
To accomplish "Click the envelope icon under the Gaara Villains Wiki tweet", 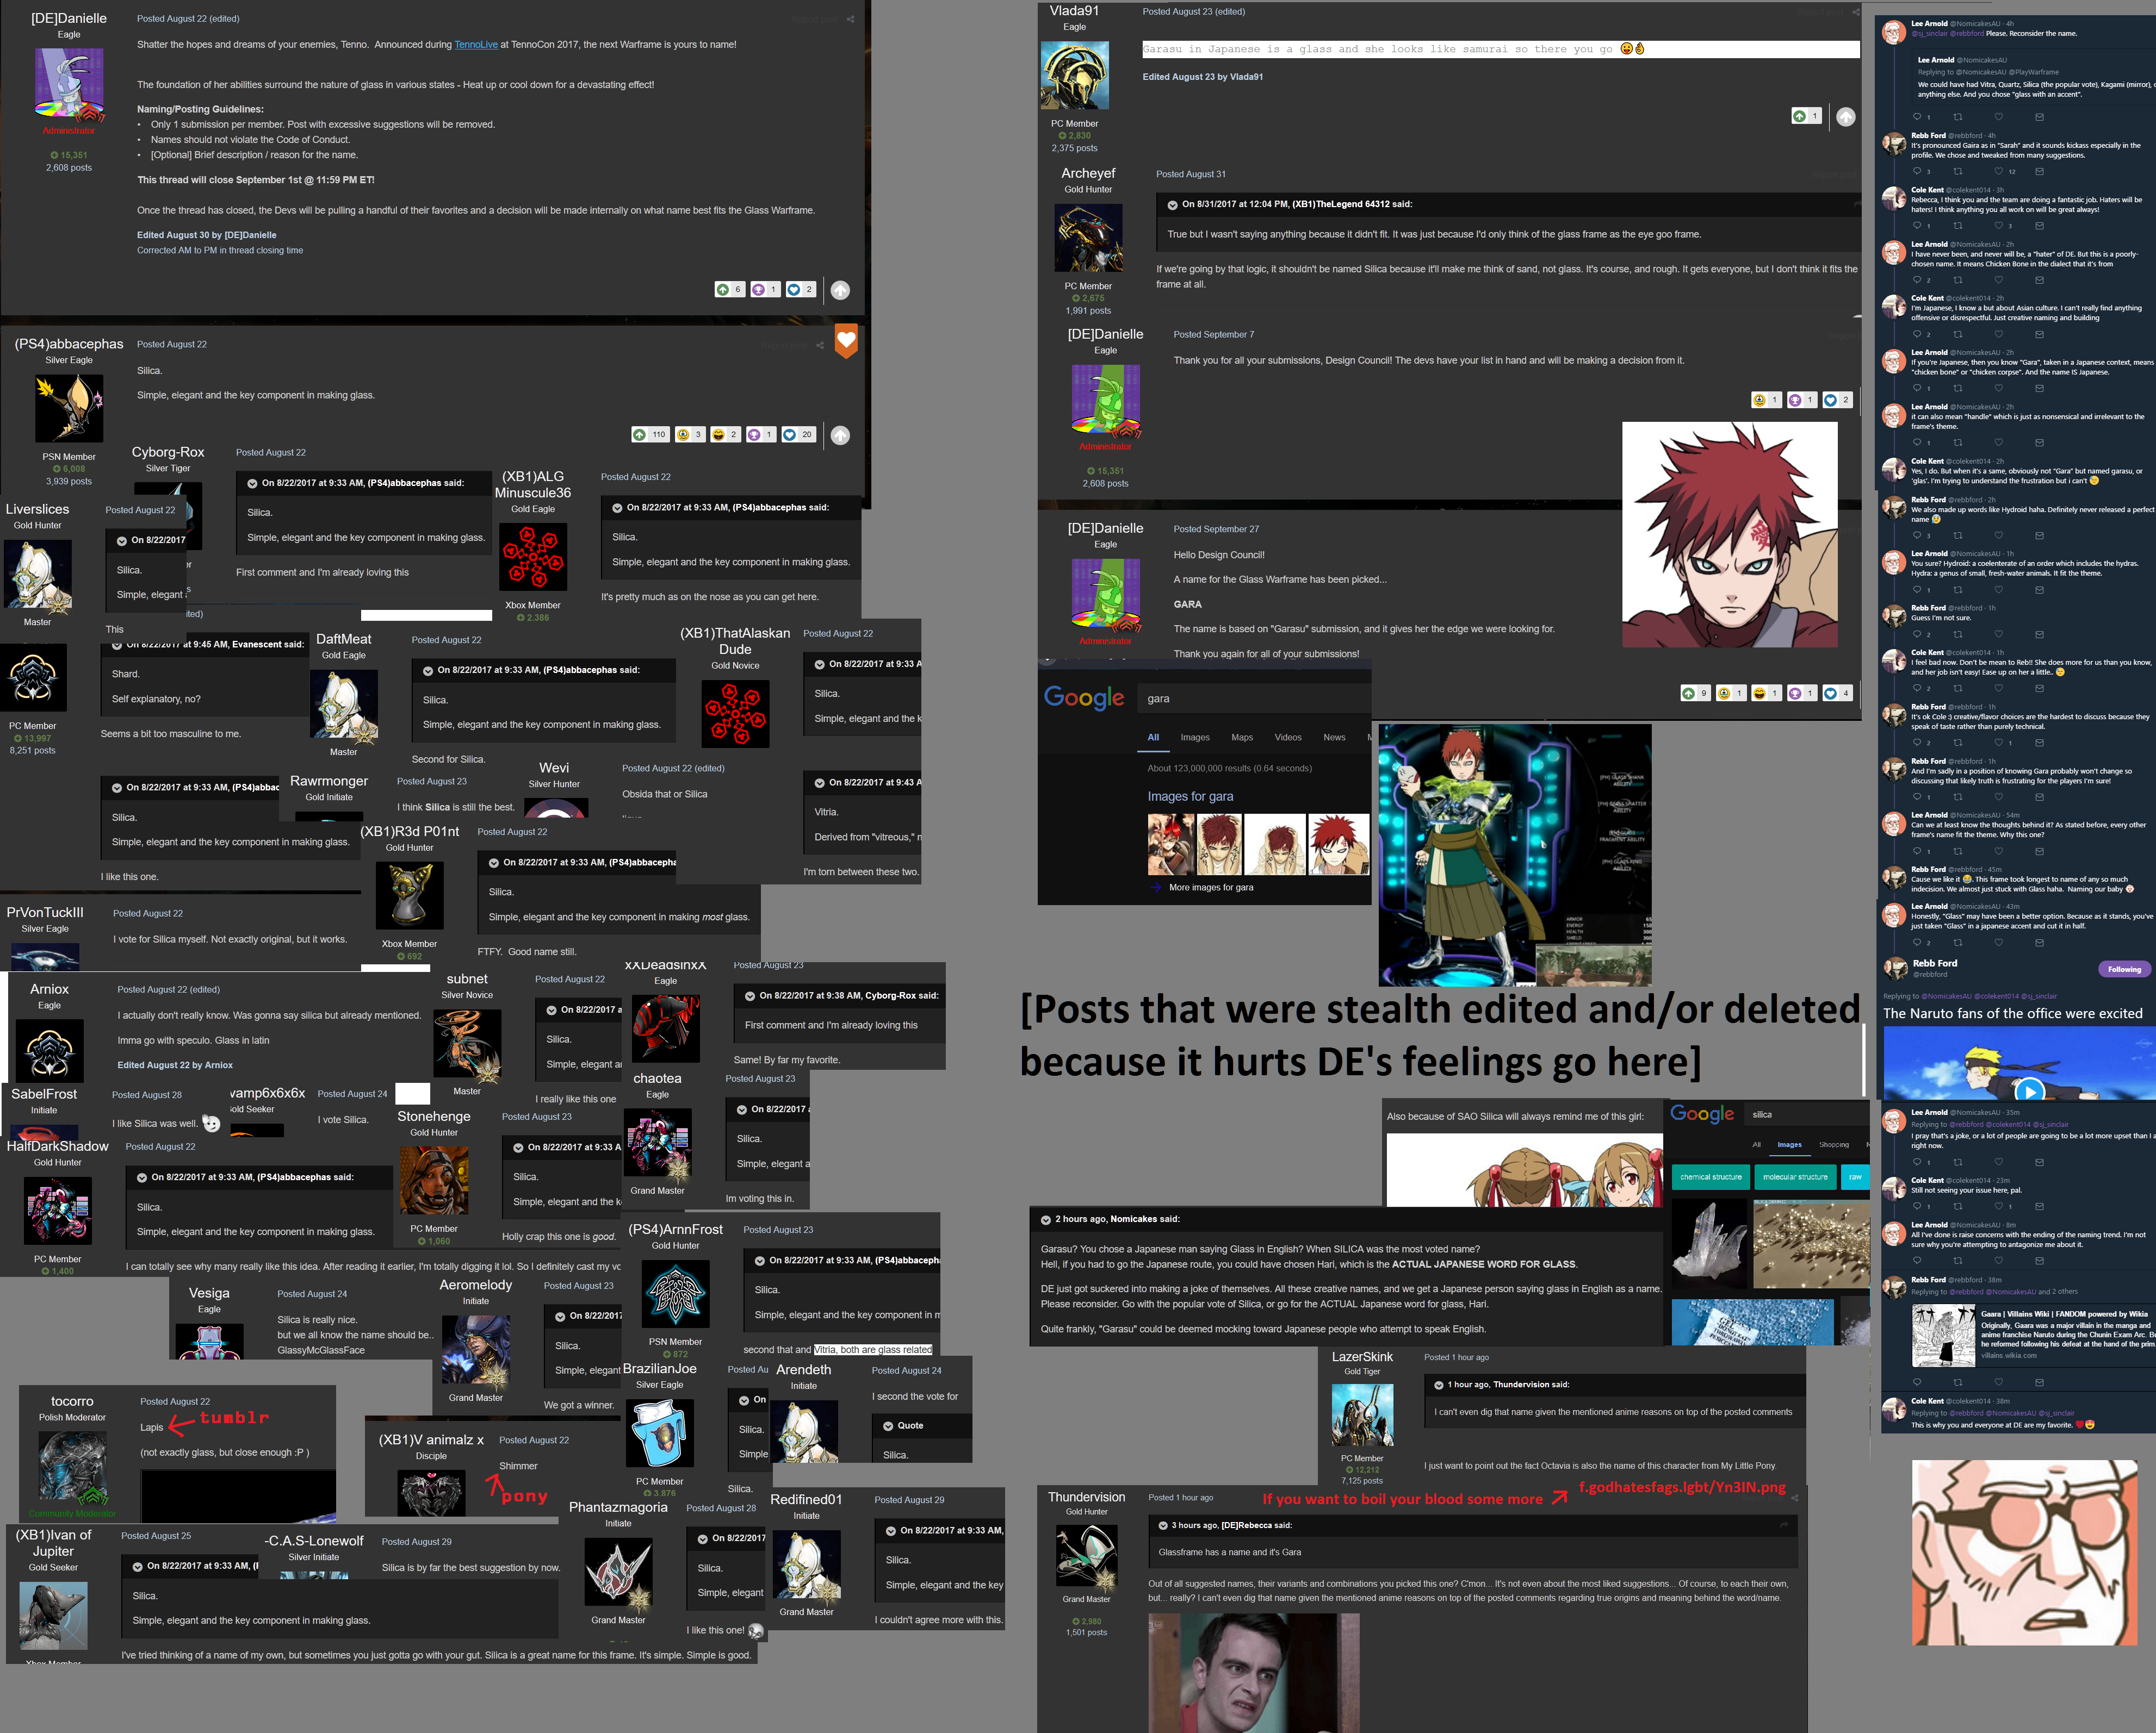I will click(x=2039, y=1383).
